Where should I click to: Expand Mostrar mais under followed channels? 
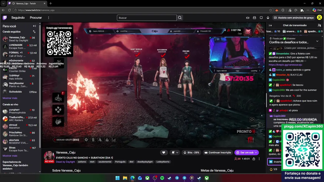click(x=10, y=98)
